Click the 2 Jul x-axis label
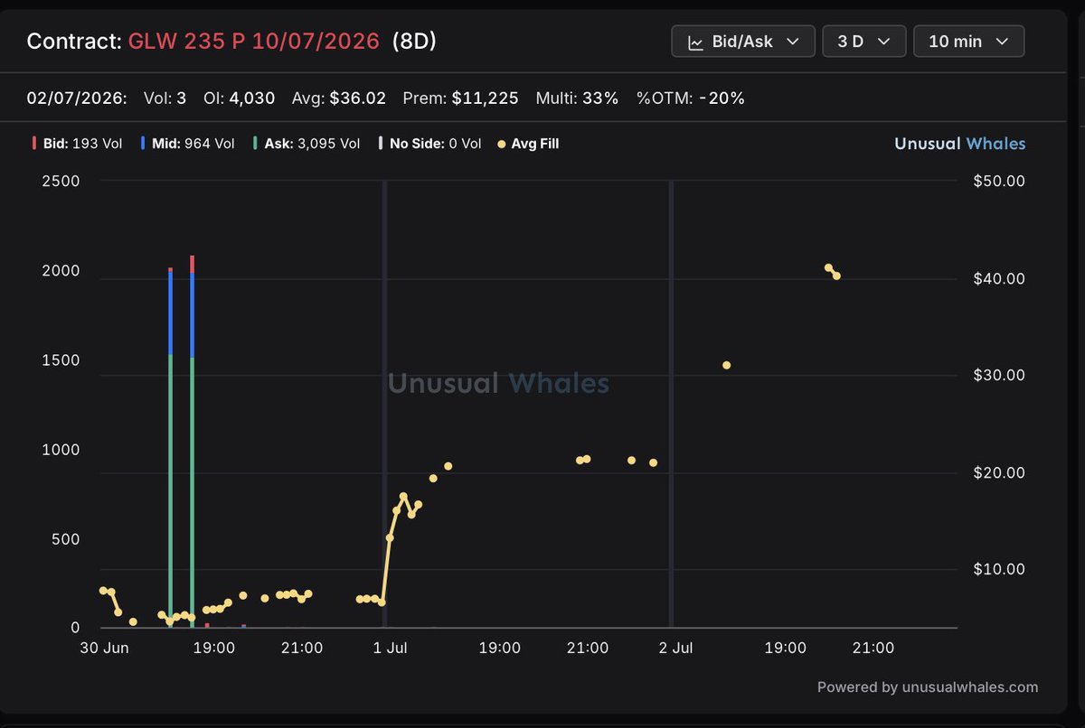This screenshot has height=728, width=1085. click(675, 648)
